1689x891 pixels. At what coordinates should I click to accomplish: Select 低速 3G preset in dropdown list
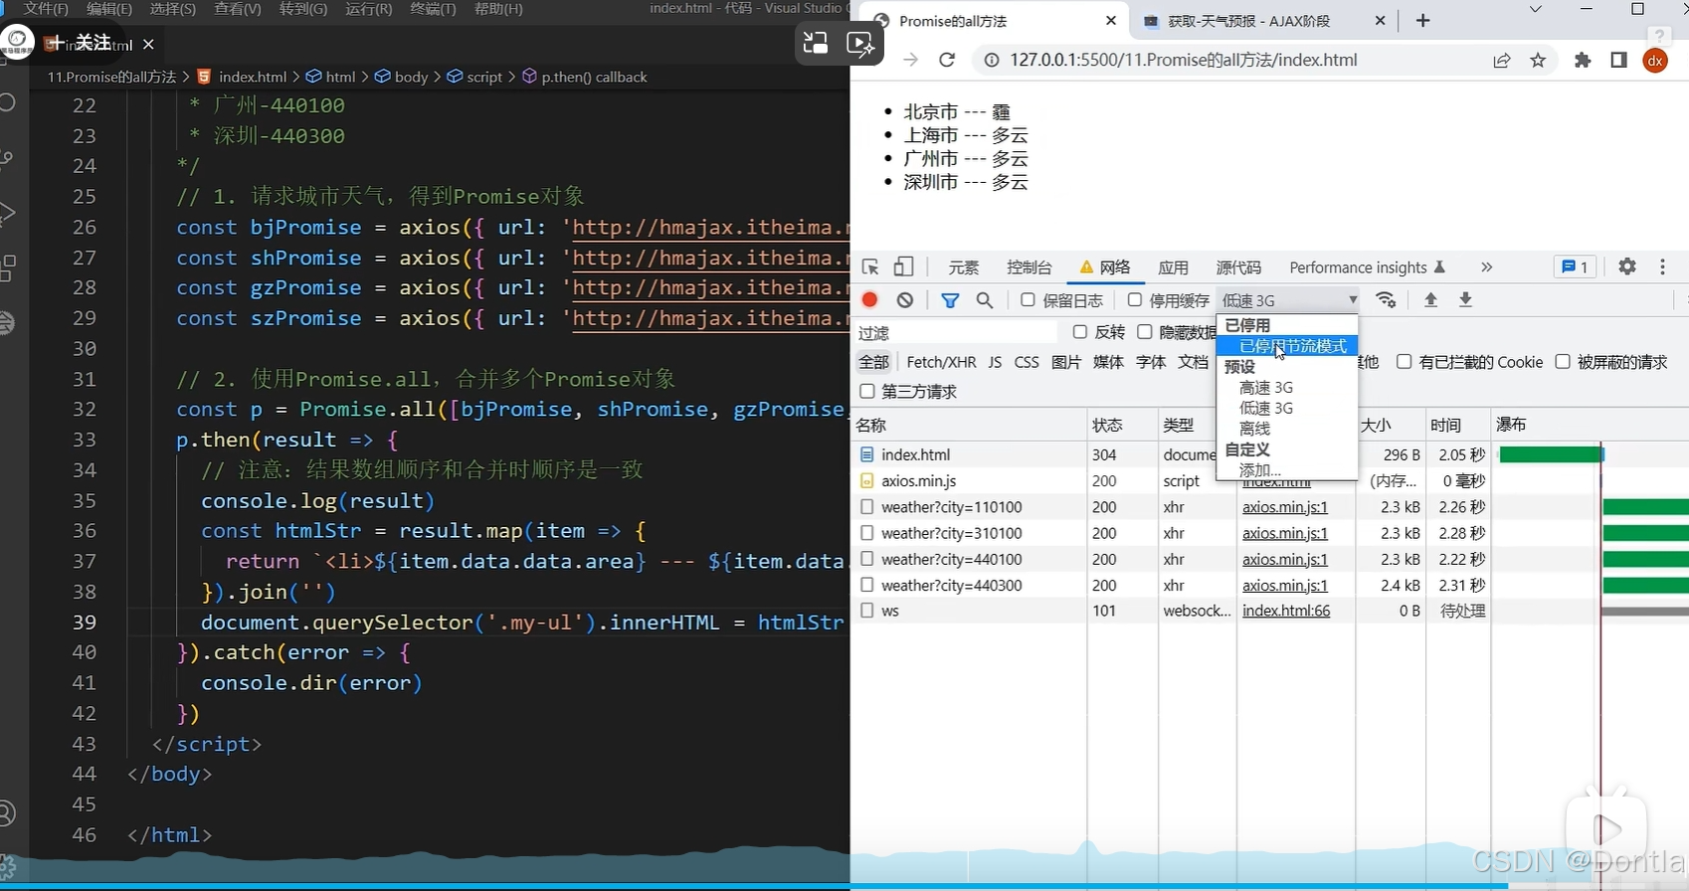[1287, 408]
